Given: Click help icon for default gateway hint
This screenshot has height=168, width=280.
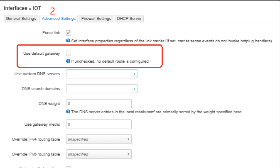Looking at the screenshot, I should pyautogui.click(x=68, y=61).
